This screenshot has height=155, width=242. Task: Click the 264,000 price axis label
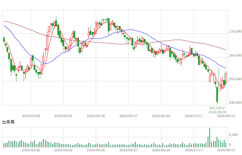235,55
